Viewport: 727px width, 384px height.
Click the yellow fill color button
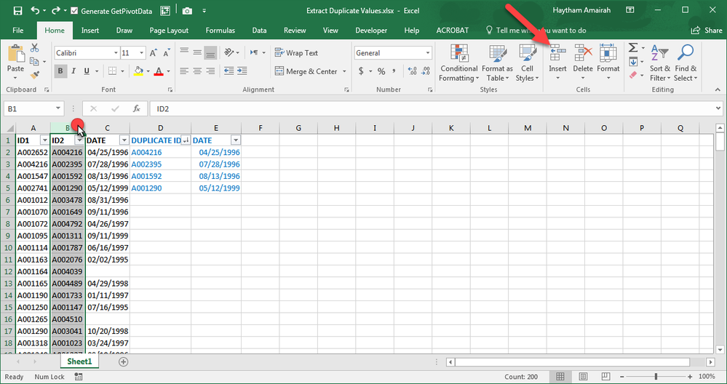point(138,71)
